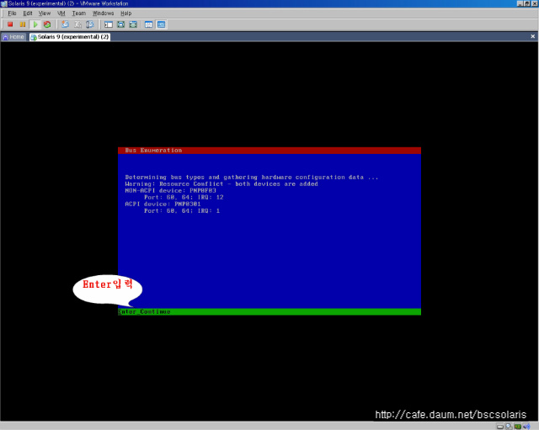This screenshot has width=539, height=430.
Task: Click the 'Warning: Resource Conflict' line
Action: point(221,183)
